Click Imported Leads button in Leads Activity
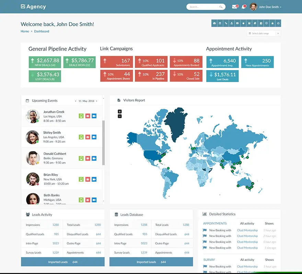This screenshot has width=302, height=274. point(63,262)
